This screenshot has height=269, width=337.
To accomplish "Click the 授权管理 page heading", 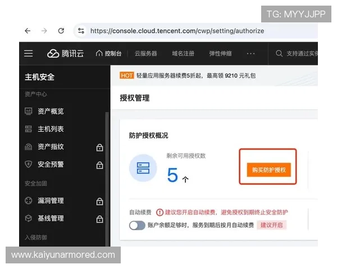I will 135,98.
